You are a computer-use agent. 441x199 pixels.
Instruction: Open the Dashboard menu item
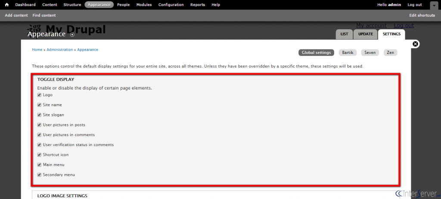pos(25,5)
